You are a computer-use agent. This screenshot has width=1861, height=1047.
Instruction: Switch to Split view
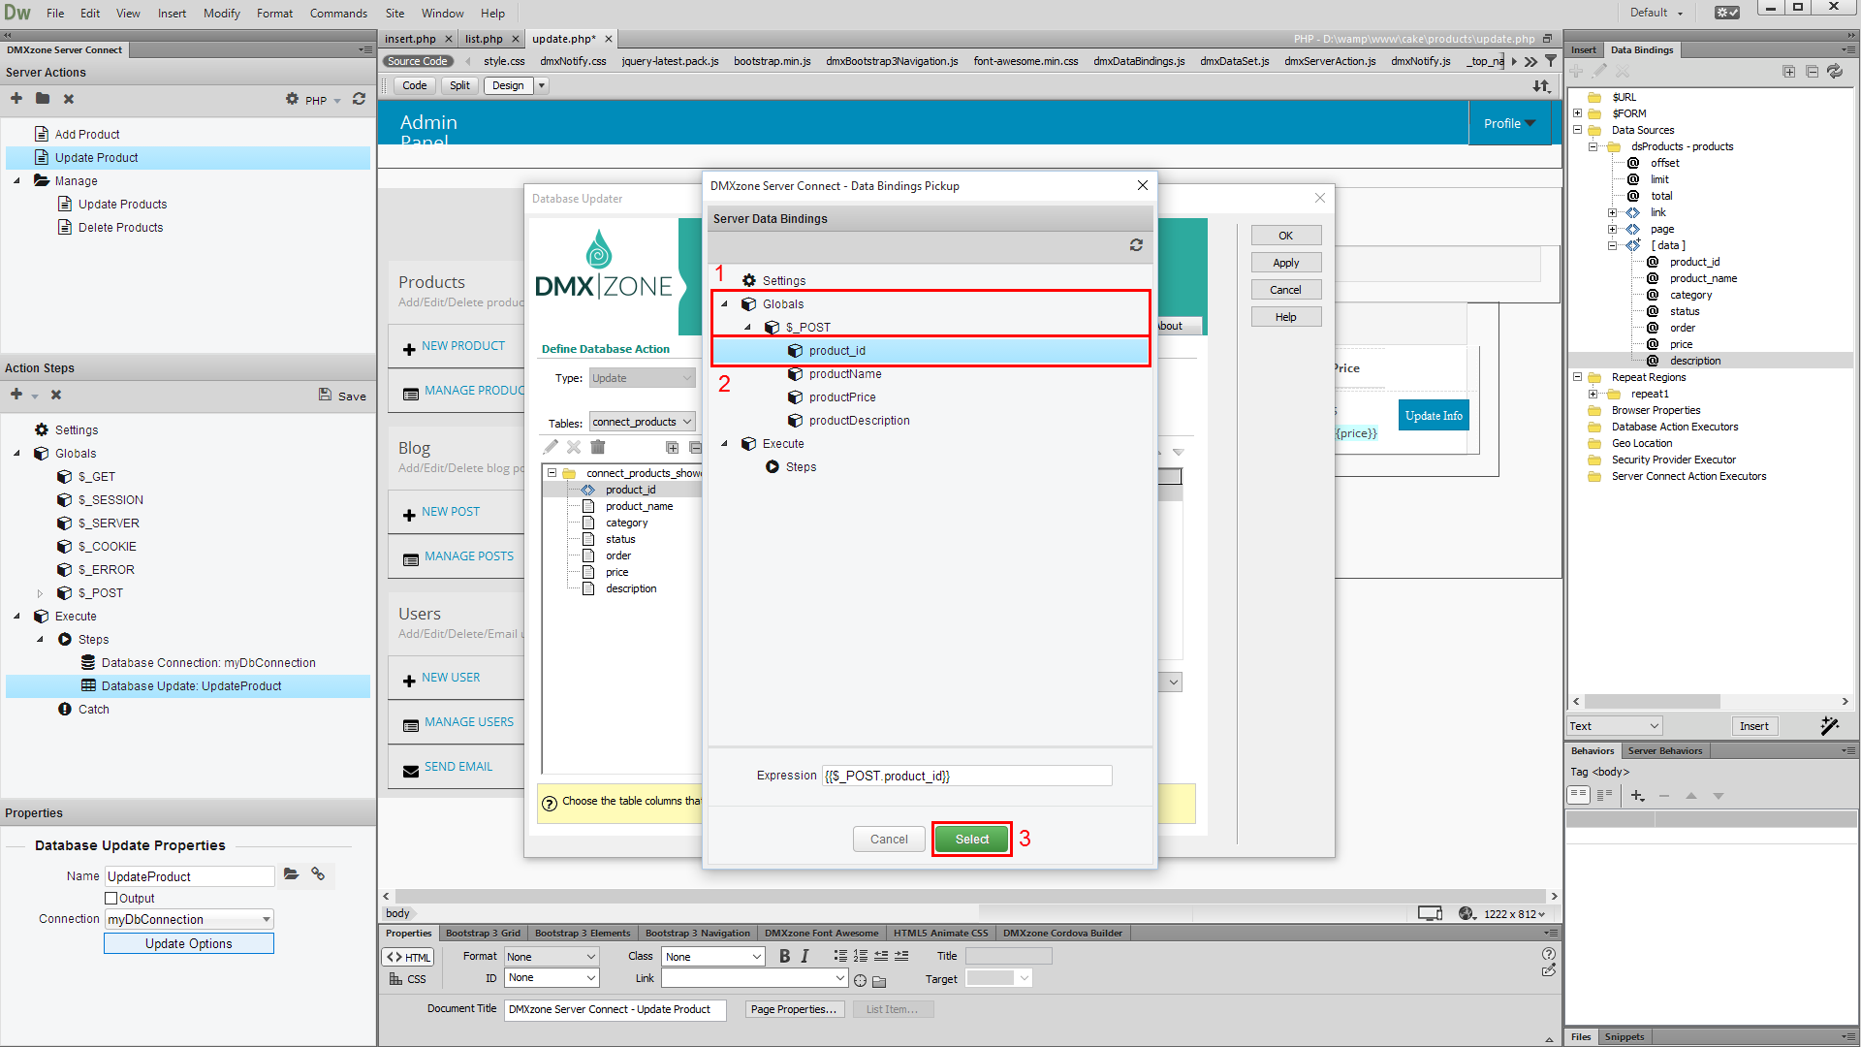459,85
